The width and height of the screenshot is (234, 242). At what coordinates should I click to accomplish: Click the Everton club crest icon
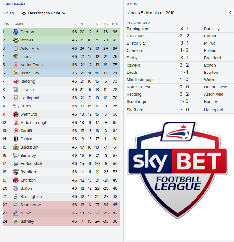coord(16,32)
